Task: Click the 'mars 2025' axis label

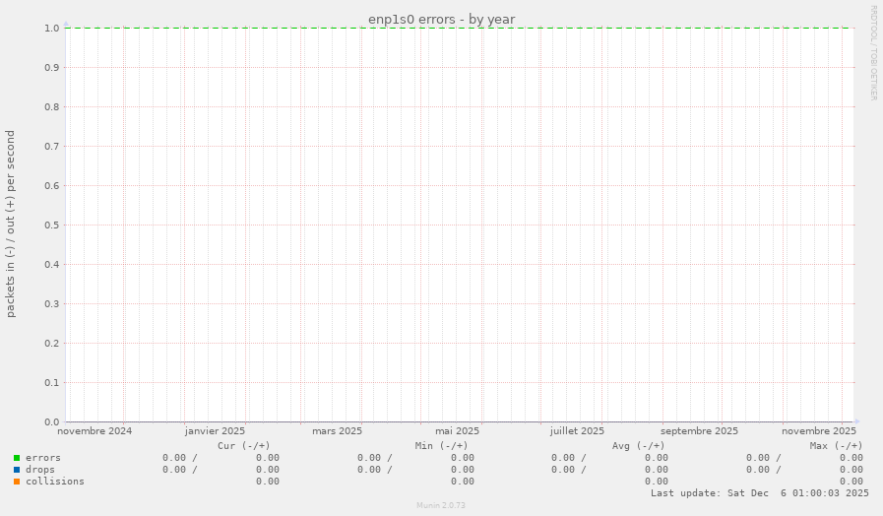Action: (x=337, y=431)
